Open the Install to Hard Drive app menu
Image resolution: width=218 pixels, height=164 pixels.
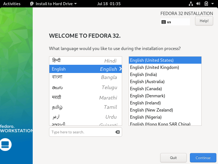(x=53, y=4)
